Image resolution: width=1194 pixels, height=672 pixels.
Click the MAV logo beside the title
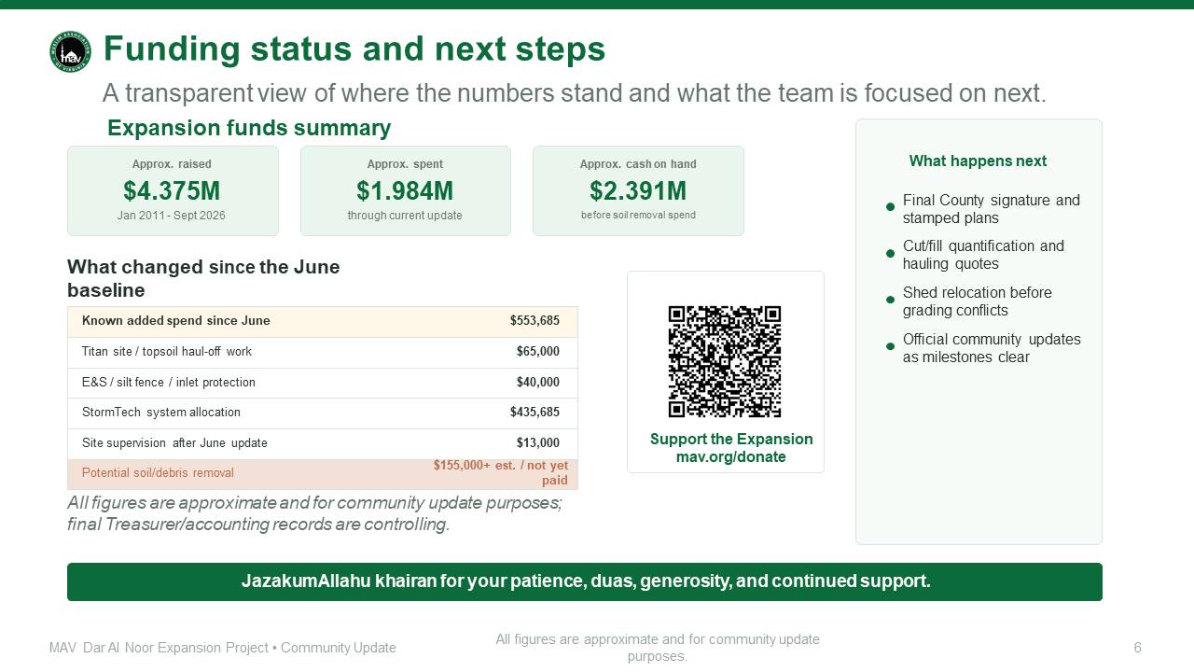(70, 51)
